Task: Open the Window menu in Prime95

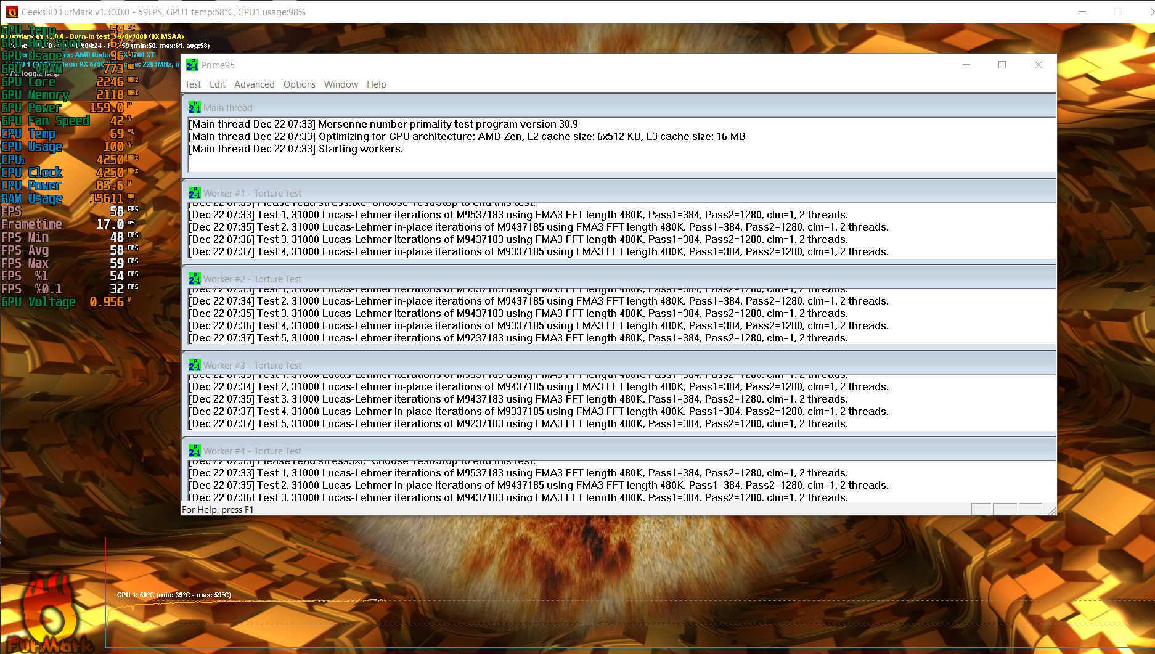Action: 341,84
